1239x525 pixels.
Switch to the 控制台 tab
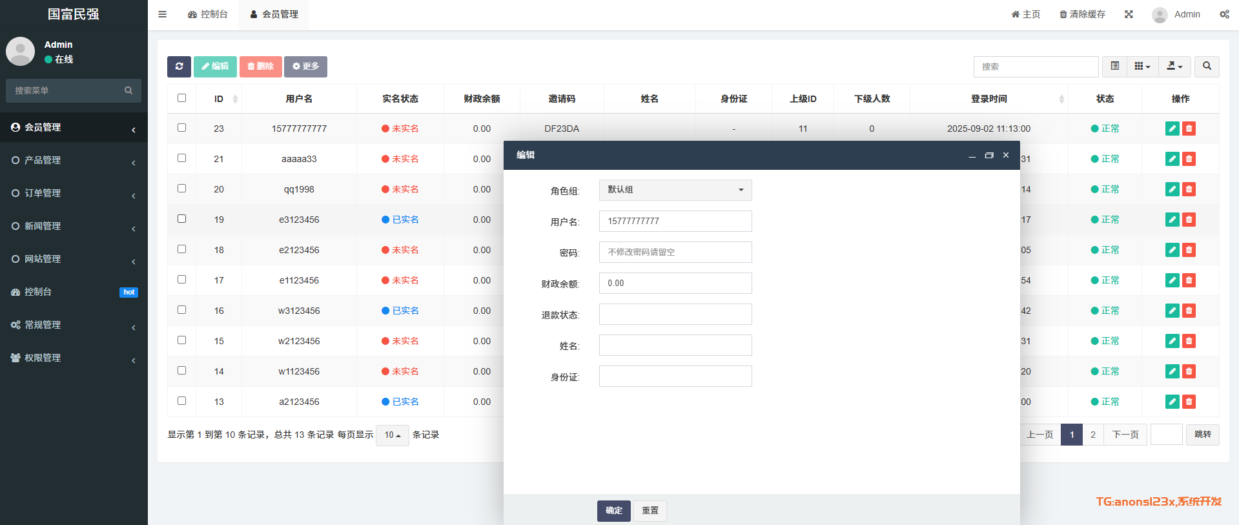[x=208, y=14]
